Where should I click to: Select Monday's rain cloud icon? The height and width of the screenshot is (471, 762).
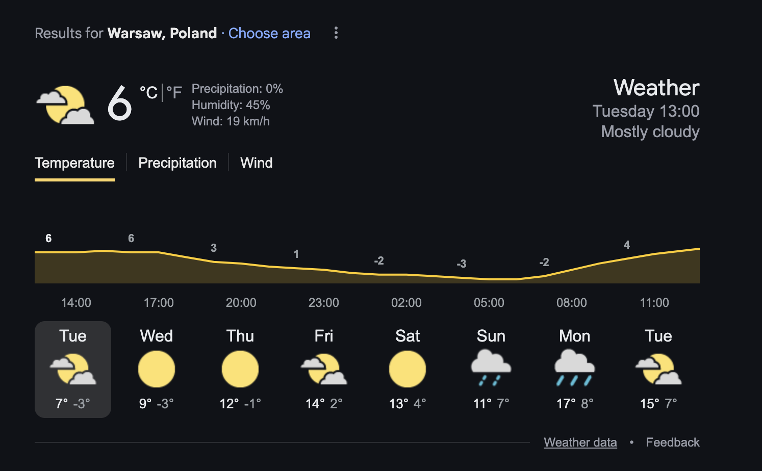pyautogui.click(x=574, y=368)
